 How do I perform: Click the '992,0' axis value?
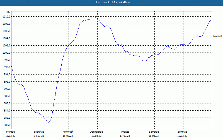[7, 82]
